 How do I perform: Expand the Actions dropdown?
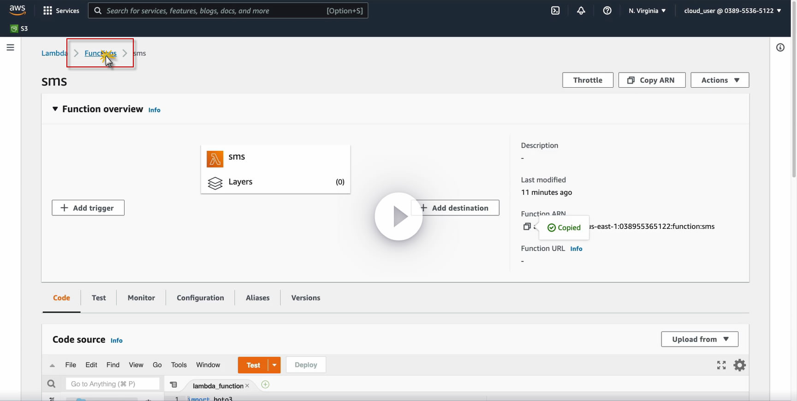coord(720,80)
